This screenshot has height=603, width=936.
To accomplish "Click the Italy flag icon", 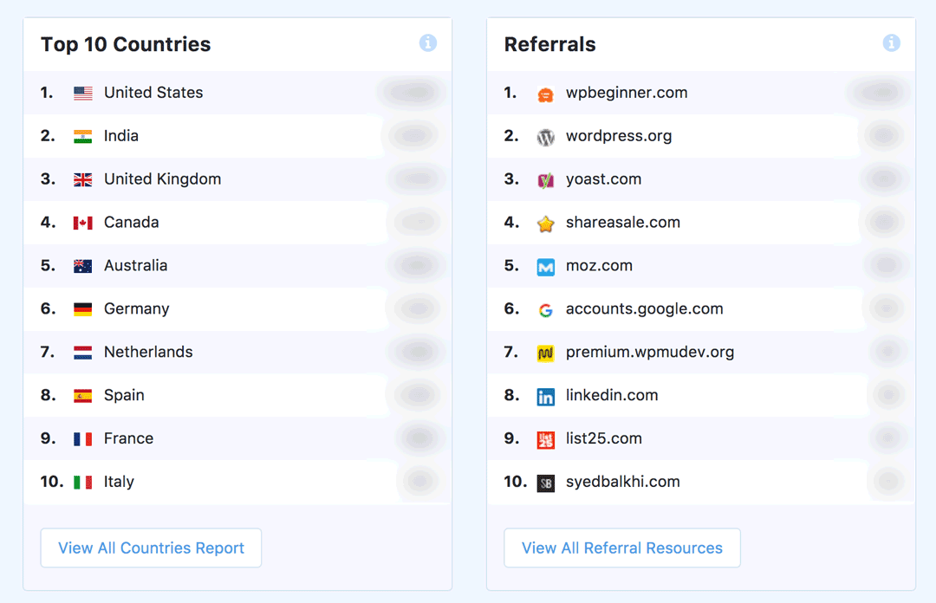I will click(83, 483).
